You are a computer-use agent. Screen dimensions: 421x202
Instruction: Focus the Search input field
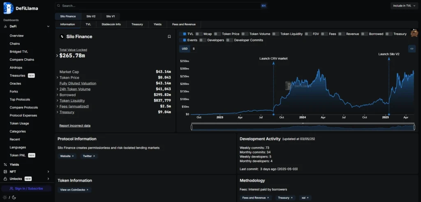[161, 6]
